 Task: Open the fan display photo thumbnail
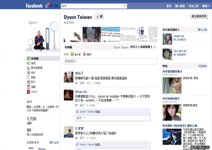click(92, 35)
